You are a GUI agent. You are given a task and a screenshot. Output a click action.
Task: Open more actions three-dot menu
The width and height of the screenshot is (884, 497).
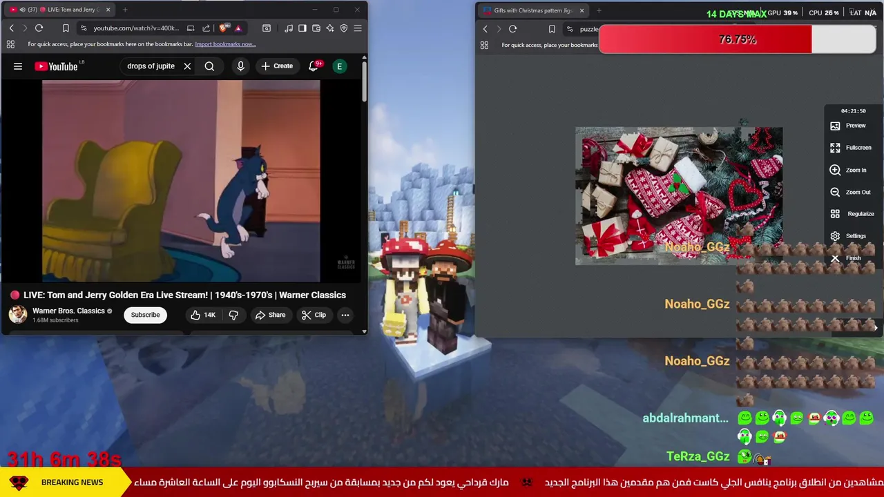point(345,315)
